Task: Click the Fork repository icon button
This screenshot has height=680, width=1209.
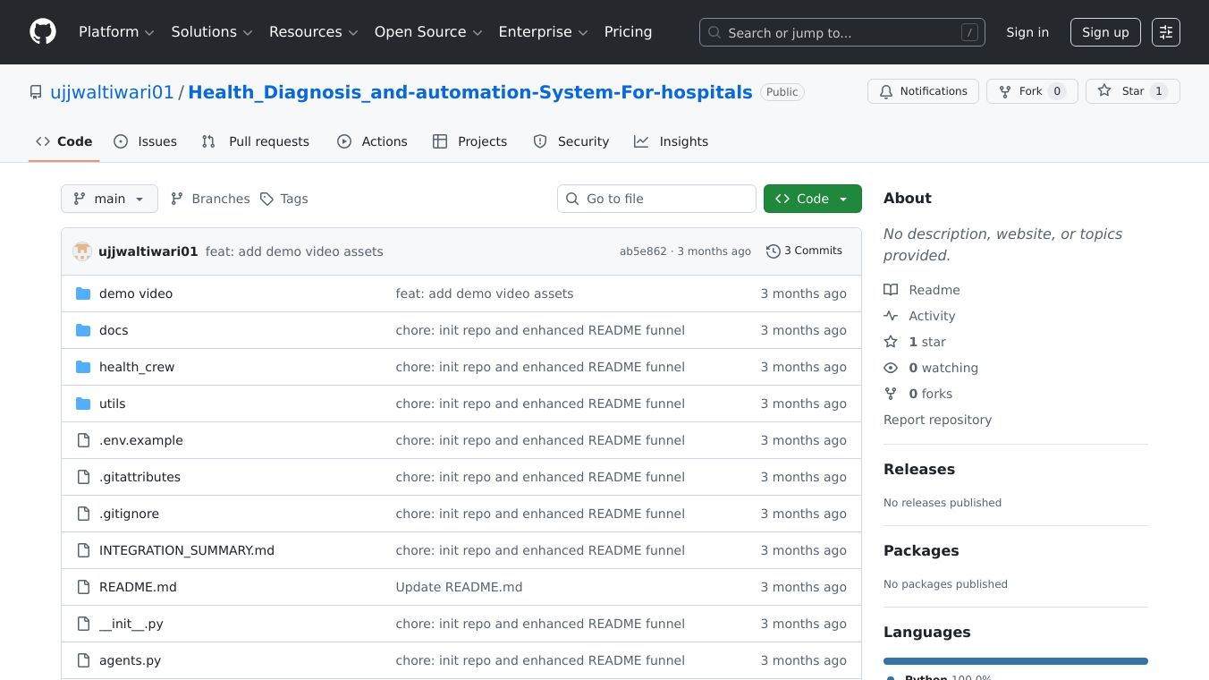Action: click(1006, 91)
